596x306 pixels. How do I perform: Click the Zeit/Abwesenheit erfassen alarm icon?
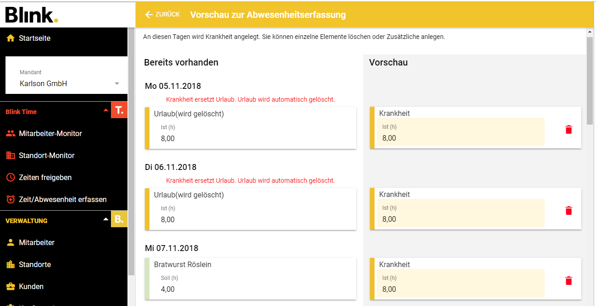coord(11,199)
